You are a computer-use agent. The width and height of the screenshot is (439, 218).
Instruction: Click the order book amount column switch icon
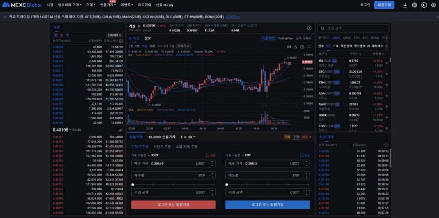(x=121, y=41)
